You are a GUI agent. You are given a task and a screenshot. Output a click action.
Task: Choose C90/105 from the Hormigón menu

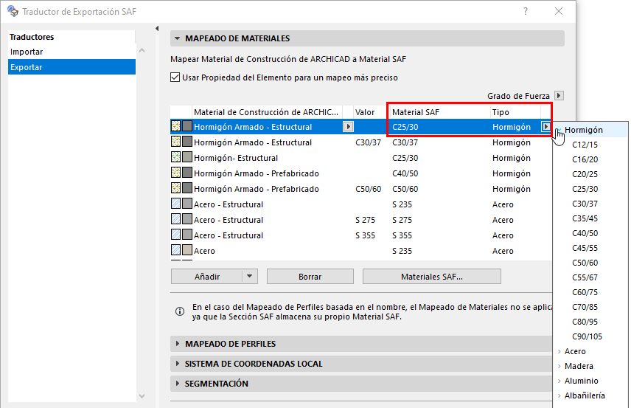tap(587, 336)
